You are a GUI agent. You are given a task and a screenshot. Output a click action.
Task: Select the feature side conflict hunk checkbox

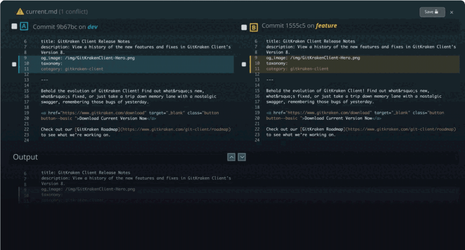[244, 64]
